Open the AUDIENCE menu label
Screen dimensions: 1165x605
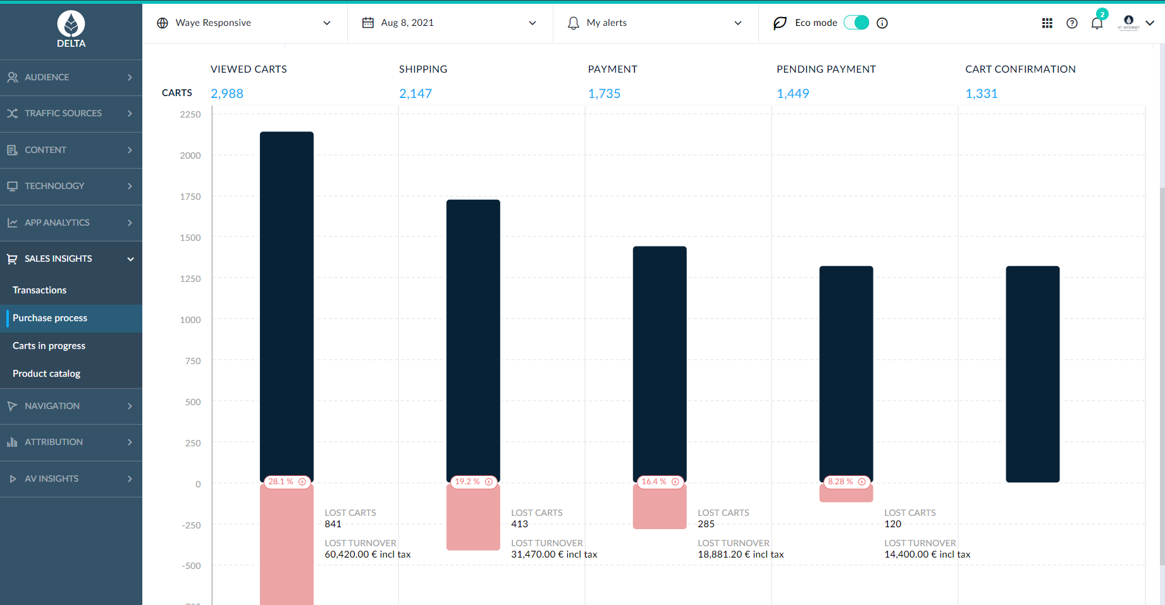click(x=47, y=77)
